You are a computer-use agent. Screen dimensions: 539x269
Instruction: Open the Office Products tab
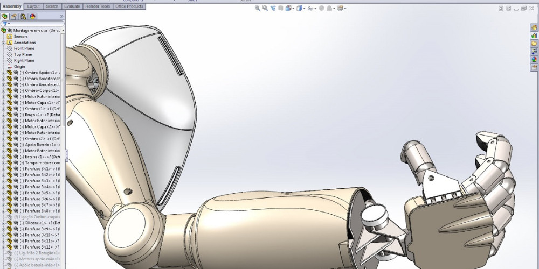click(x=129, y=6)
